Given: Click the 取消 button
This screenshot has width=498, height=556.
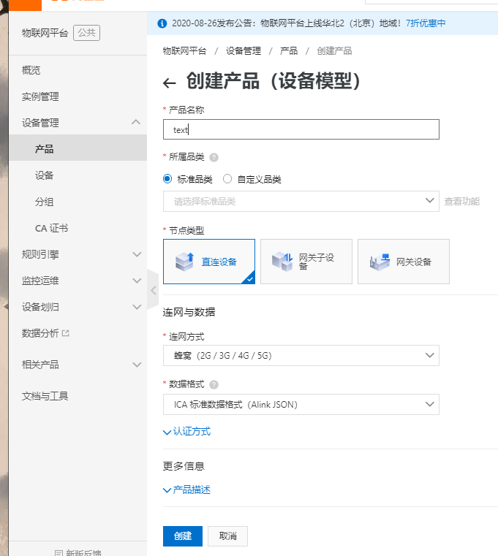Looking at the screenshot, I should click(x=227, y=536).
